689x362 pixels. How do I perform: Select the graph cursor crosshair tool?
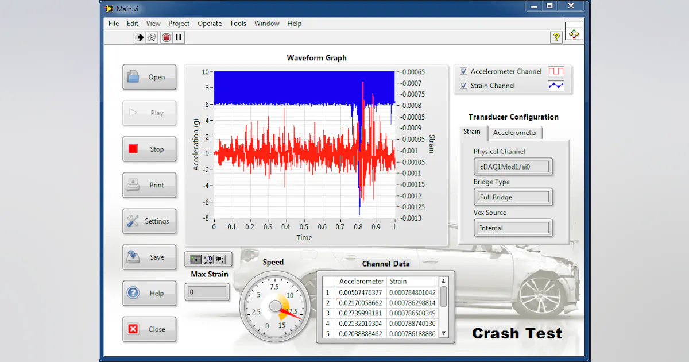[x=196, y=260]
